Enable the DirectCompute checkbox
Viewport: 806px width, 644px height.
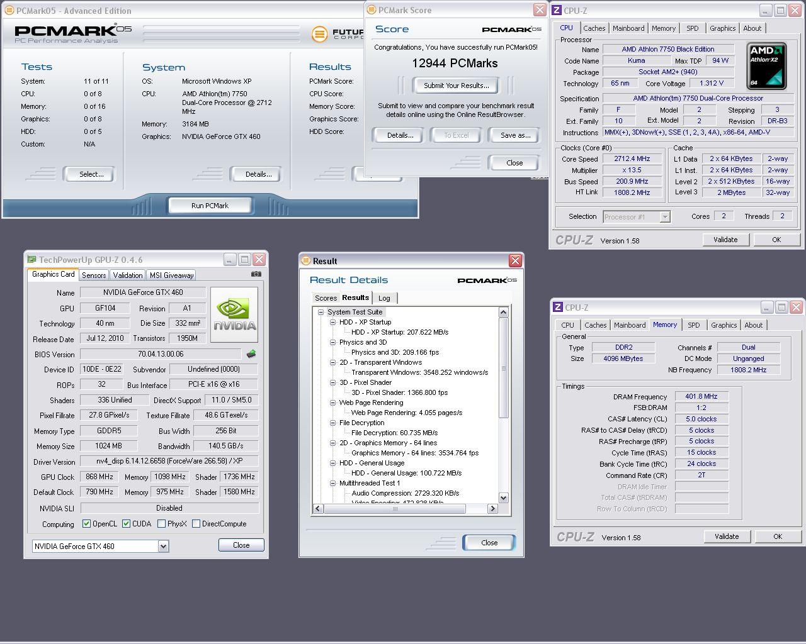tap(196, 523)
